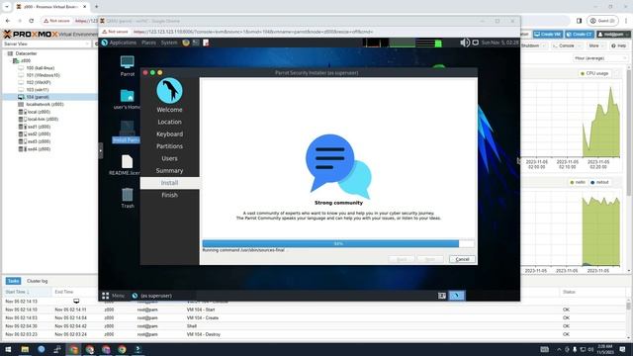Screen dimensions: 633x356
Task: Collapse the z800 node in tree
Action: (x=11, y=61)
